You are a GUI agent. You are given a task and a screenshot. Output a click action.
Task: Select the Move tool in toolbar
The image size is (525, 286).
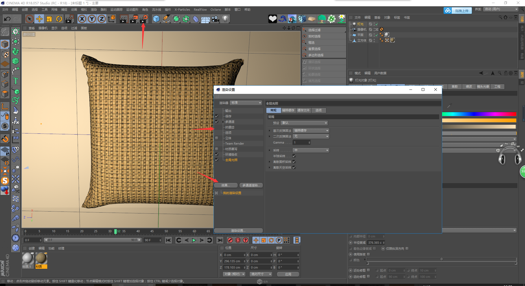point(39,19)
